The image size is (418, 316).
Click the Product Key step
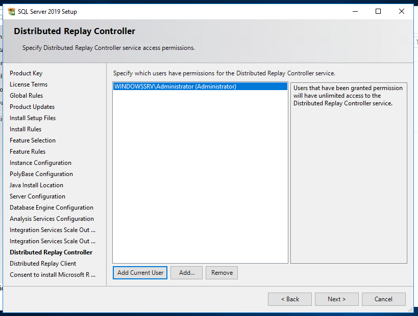coord(26,73)
